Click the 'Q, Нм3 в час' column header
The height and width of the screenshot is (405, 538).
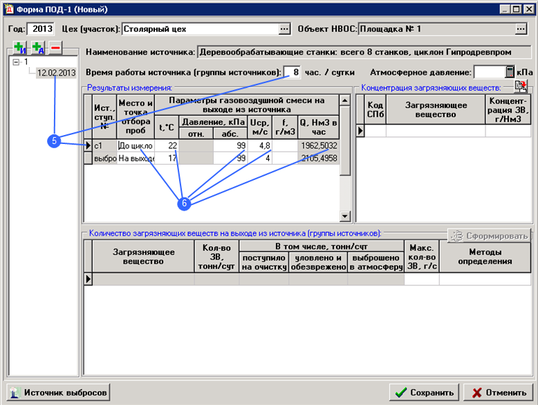319,127
